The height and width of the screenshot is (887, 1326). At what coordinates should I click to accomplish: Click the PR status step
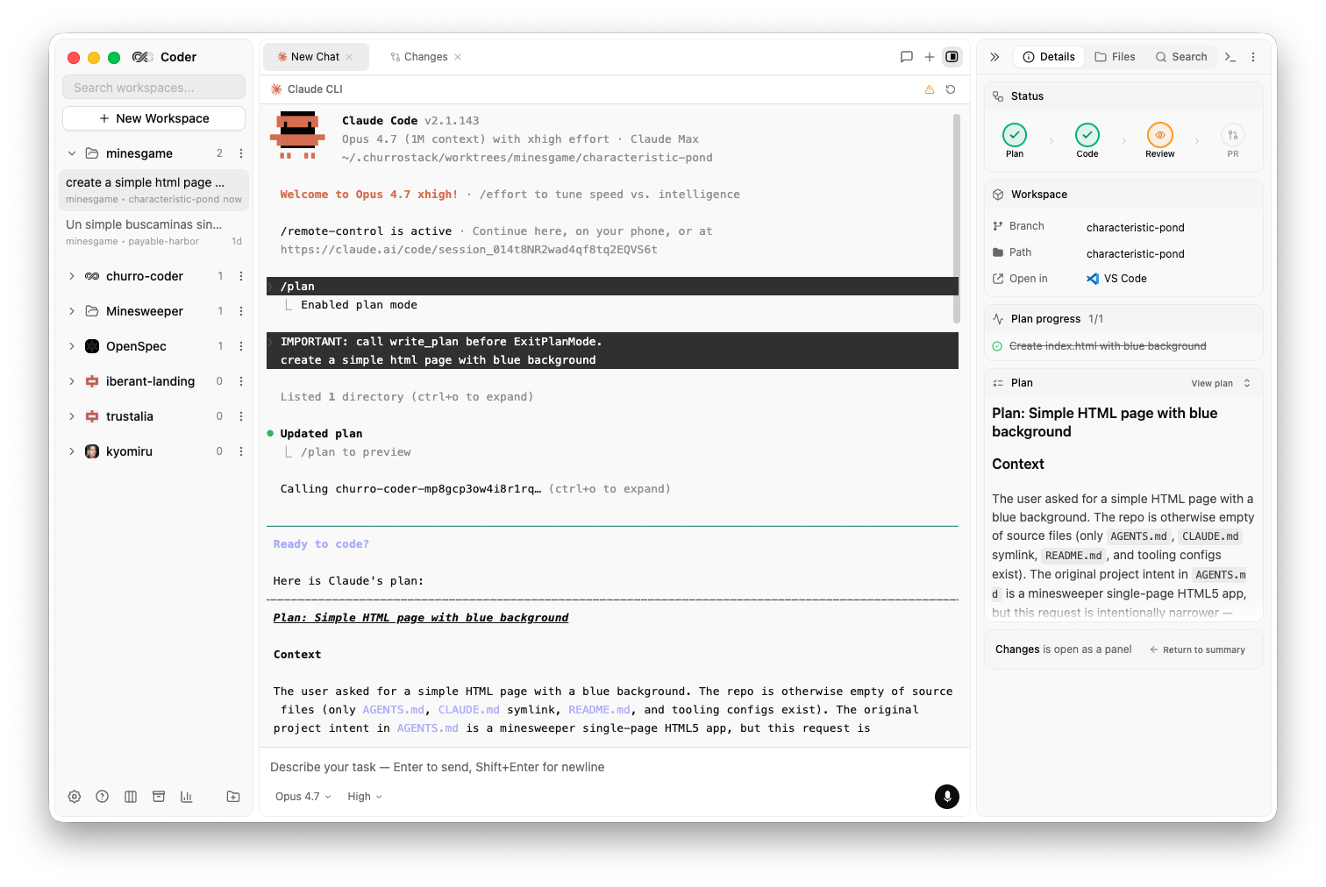click(1233, 140)
